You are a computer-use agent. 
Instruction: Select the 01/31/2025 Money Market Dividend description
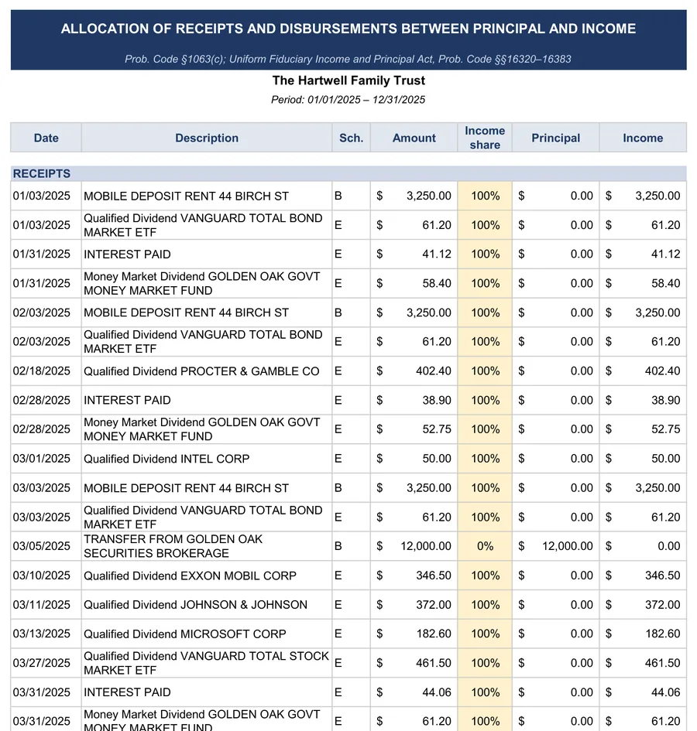pos(201,283)
